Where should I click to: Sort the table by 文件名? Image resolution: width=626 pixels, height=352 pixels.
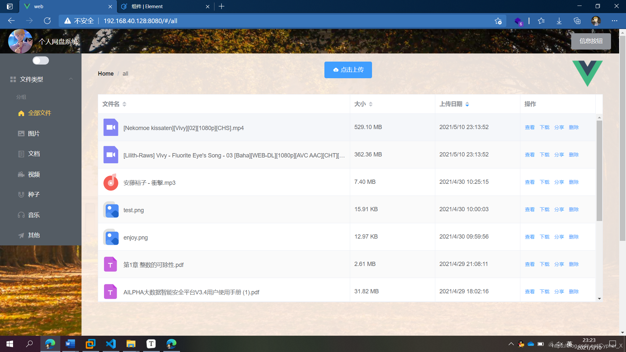pyautogui.click(x=124, y=104)
